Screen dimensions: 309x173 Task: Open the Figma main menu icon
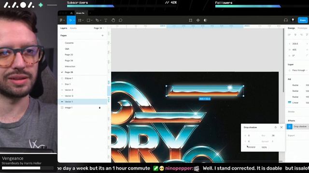pos(61,20)
